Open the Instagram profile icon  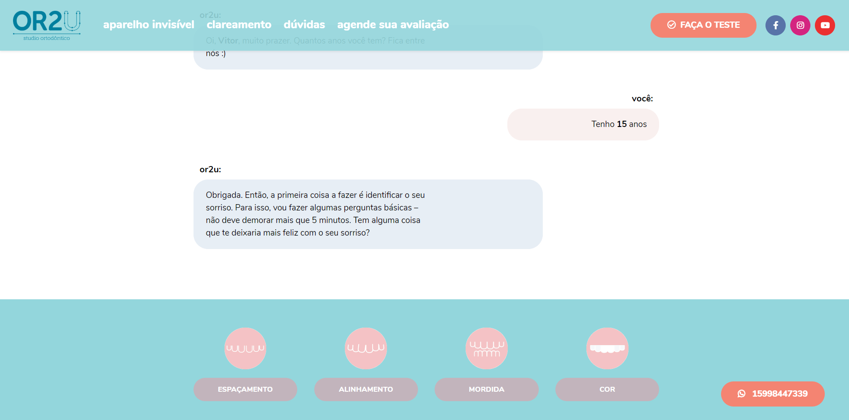click(800, 25)
